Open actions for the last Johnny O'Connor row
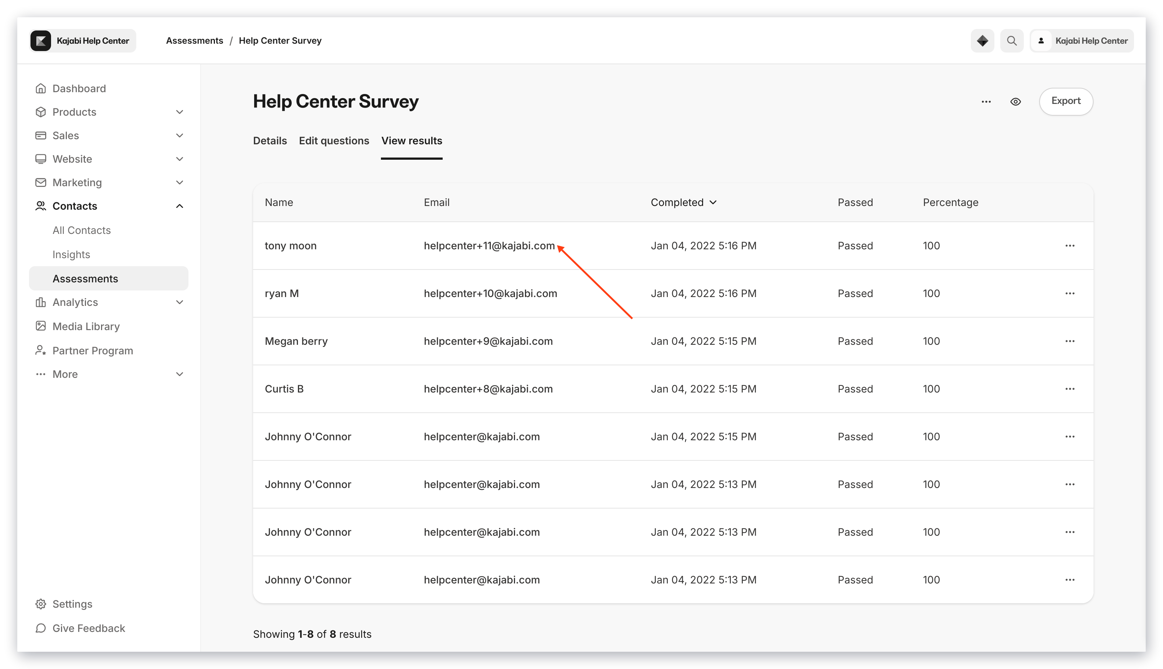Viewport: 1163px width, 669px height. [1069, 579]
